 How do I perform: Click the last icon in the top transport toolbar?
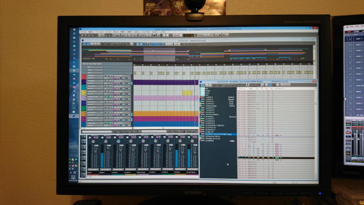(x=227, y=35)
